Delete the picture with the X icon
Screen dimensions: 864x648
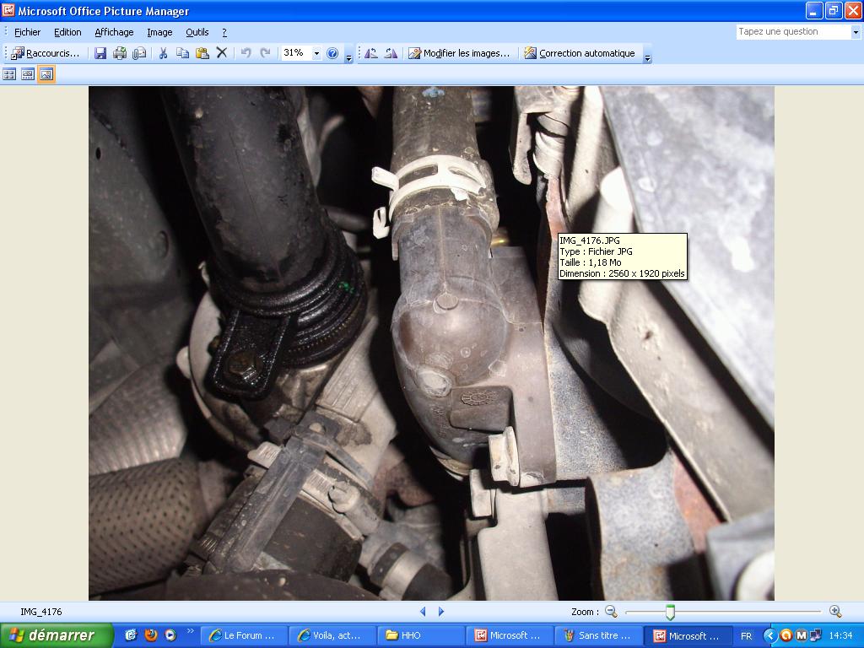222,53
